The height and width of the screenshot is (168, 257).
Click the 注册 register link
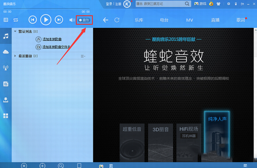118,4
